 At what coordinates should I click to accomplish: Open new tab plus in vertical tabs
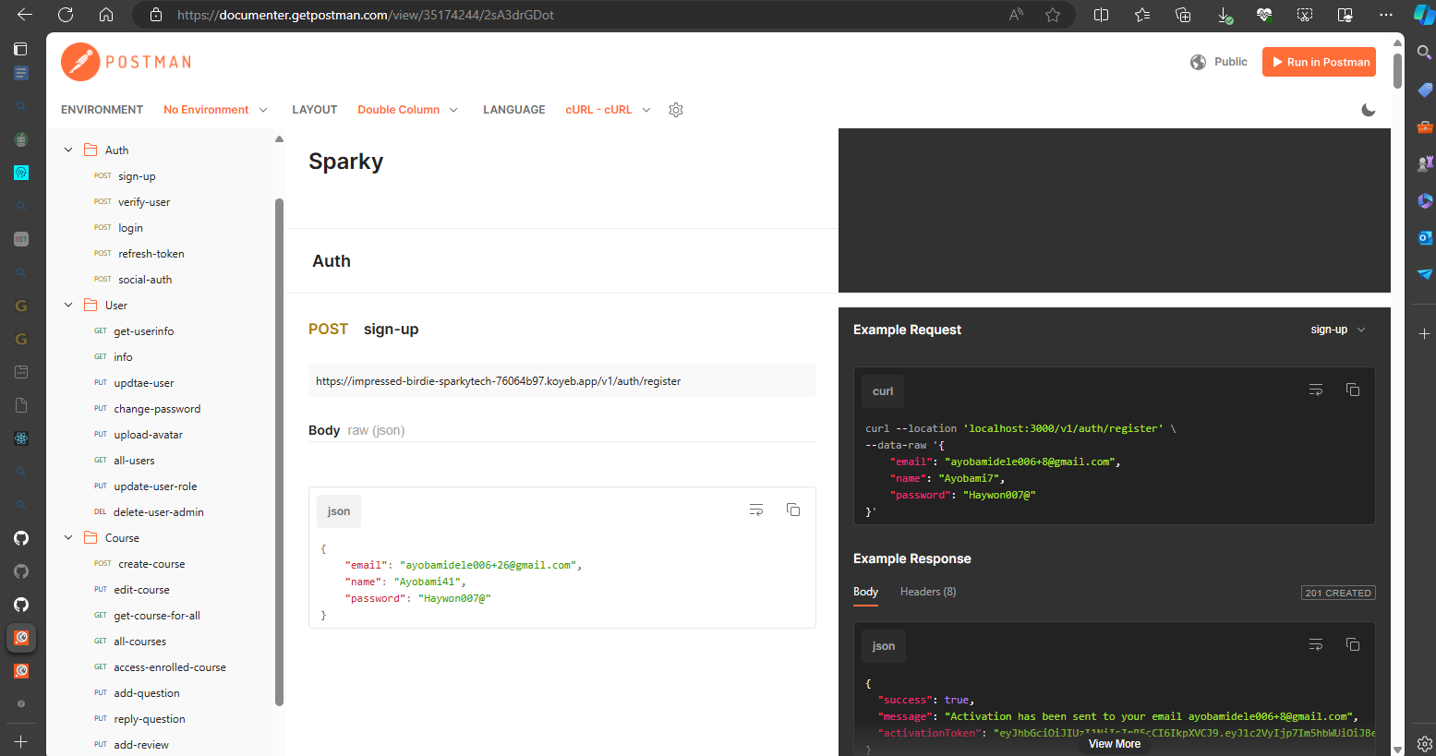(x=20, y=741)
